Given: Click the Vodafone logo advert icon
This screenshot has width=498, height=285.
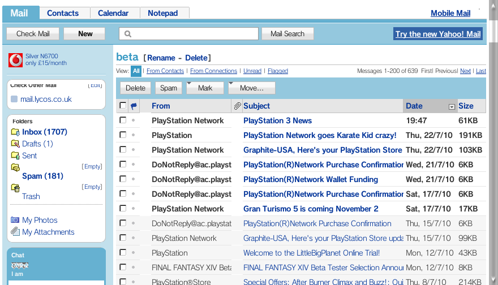Looking at the screenshot, I should pyautogui.click(x=16, y=60).
